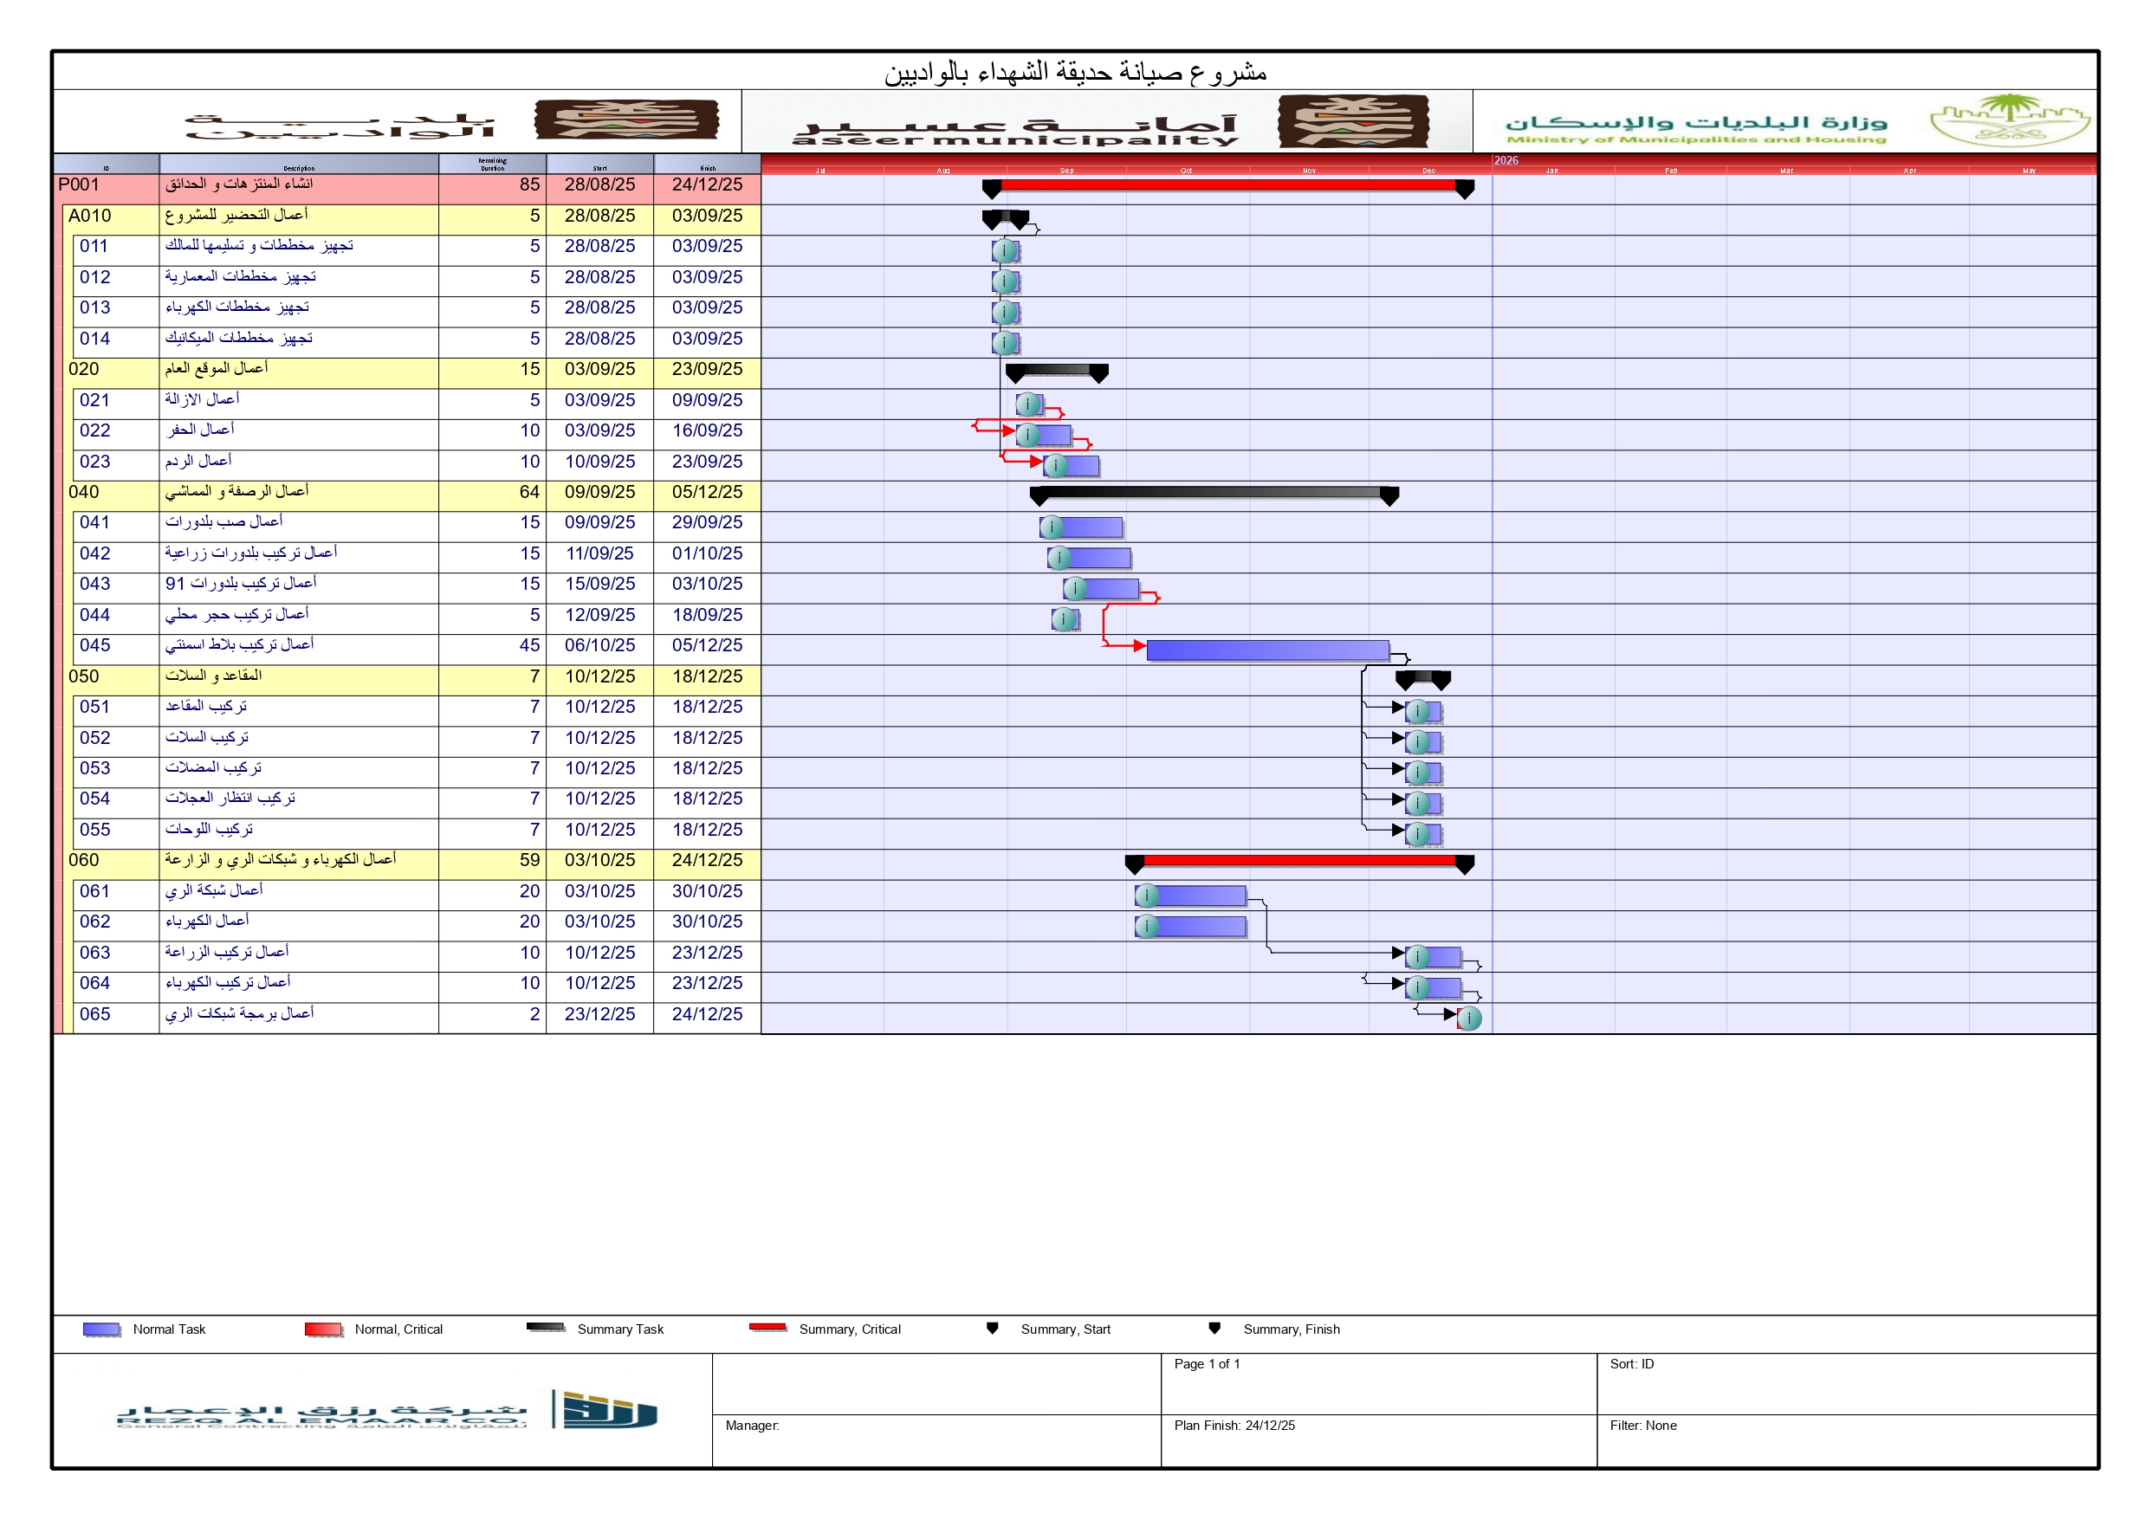Select the Finish column header
This screenshot has height=1520, width=2150.
[707, 165]
